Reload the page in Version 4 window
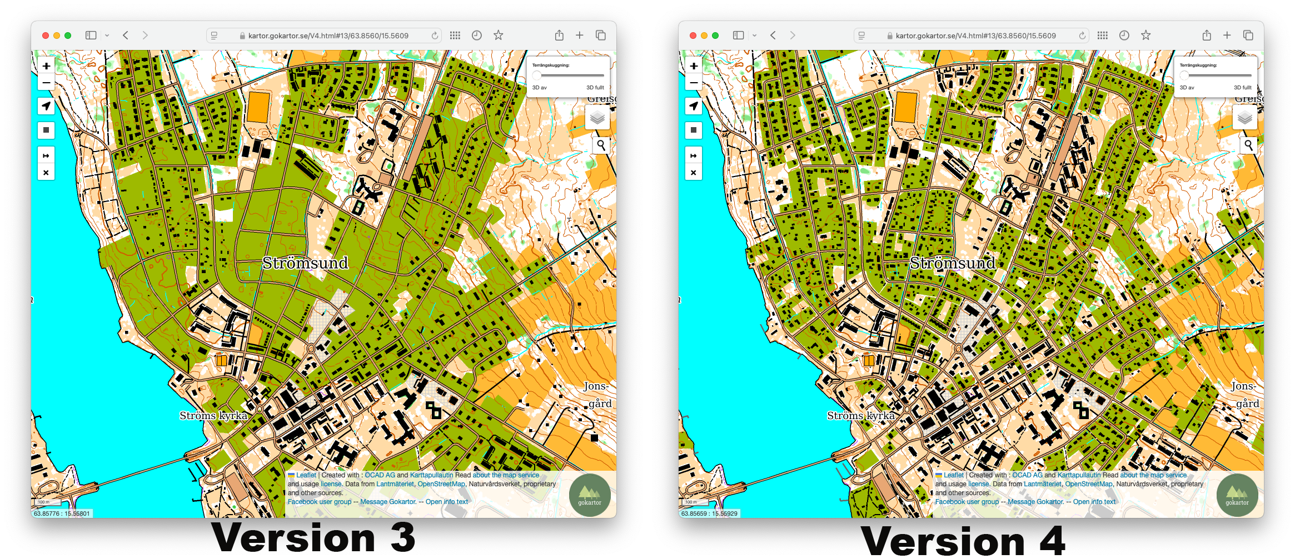Screen dimensions: 1295x559 tap(1082, 36)
